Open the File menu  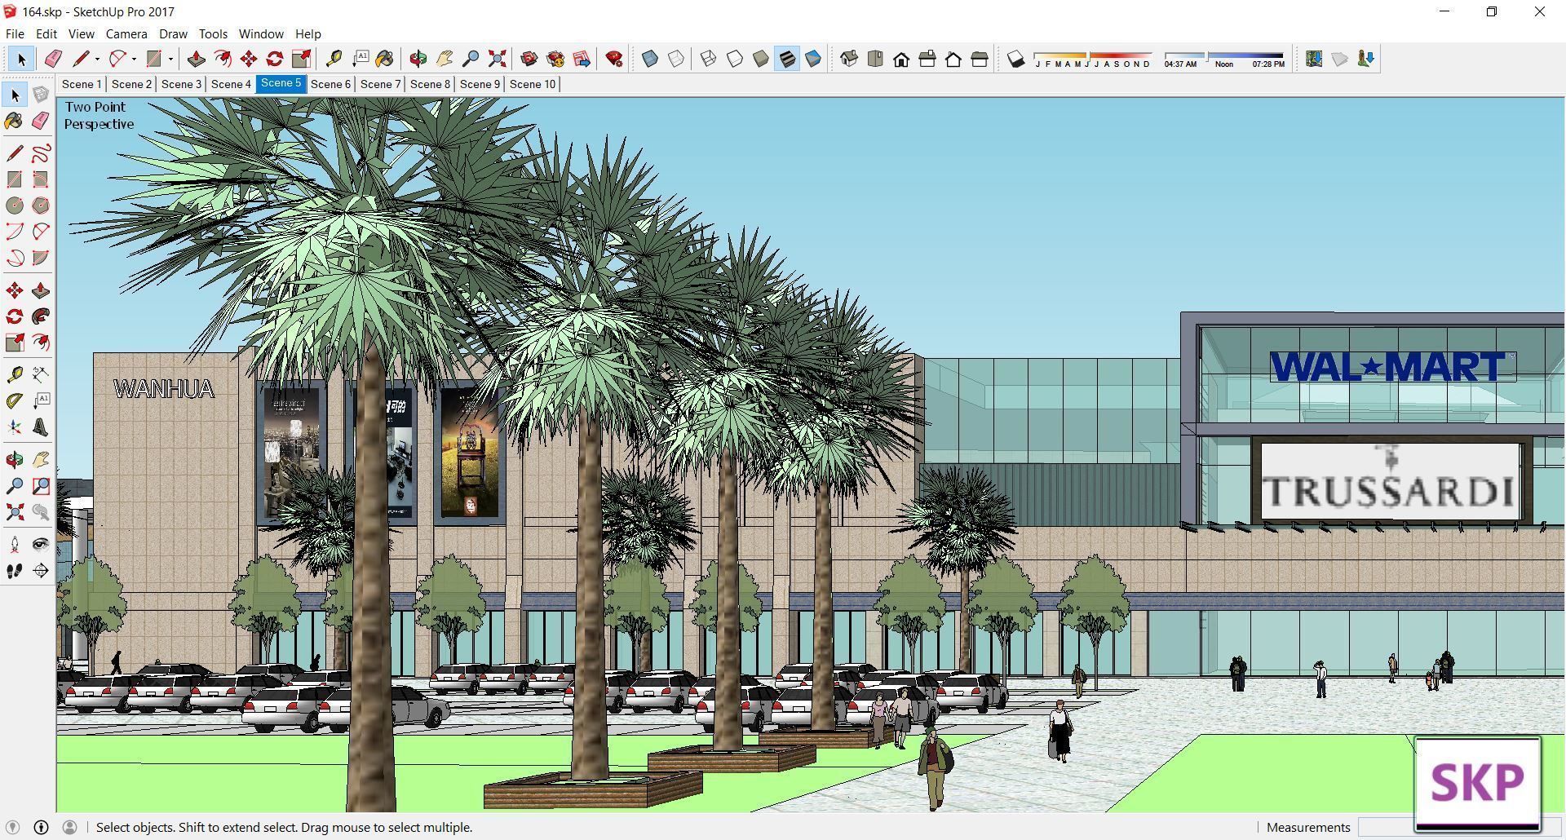15,33
